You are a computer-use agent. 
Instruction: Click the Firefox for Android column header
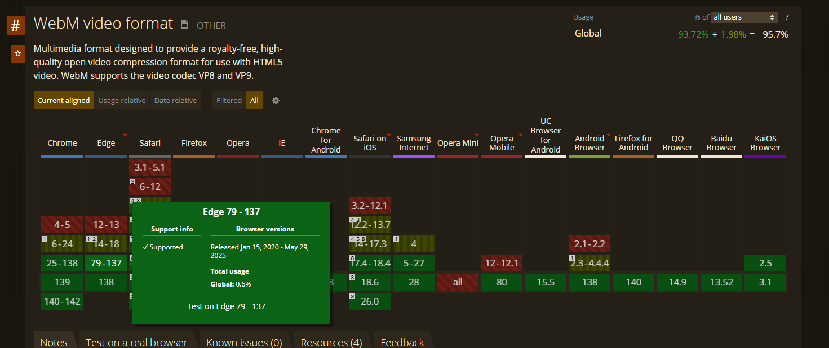(x=633, y=143)
